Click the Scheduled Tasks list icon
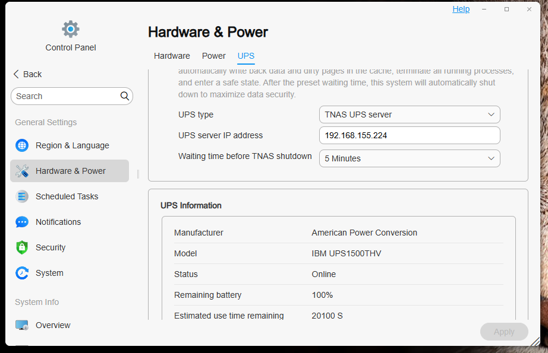The image size is (548, 353). pyautogui.click(x=22, y=196)
